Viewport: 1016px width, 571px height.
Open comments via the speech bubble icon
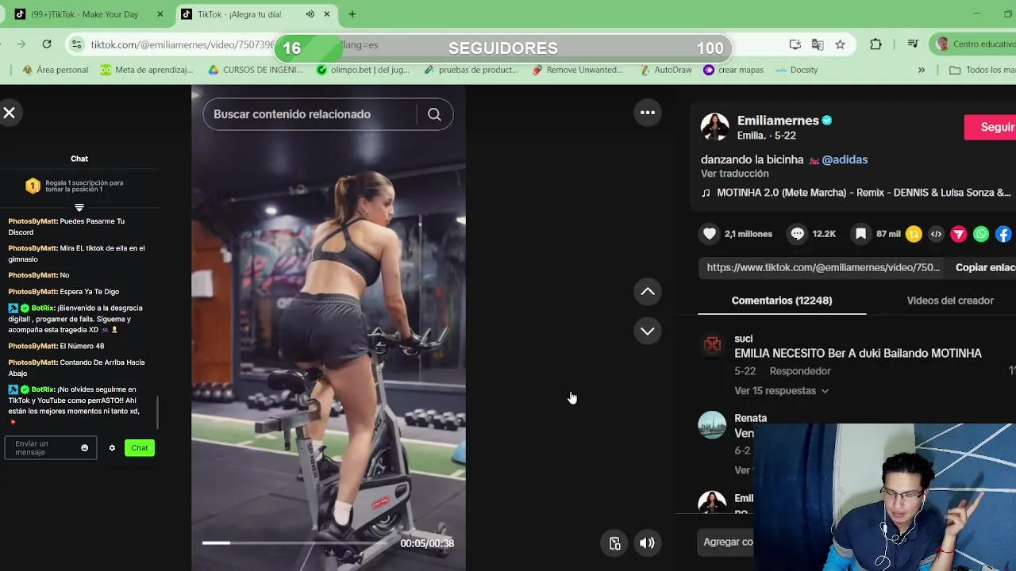pos(798,234)
